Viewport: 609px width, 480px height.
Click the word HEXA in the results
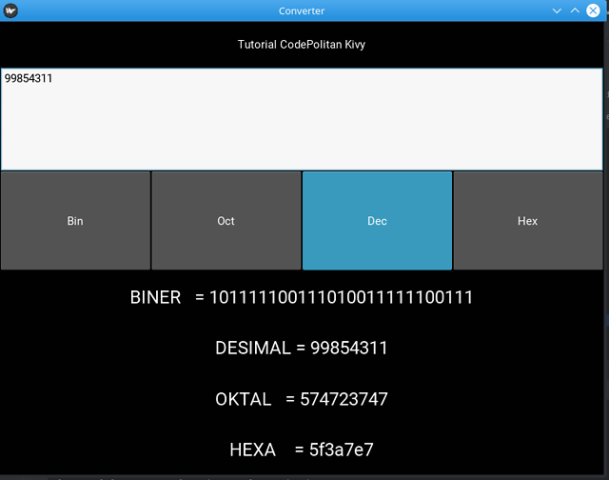click(x=252, y=450)
